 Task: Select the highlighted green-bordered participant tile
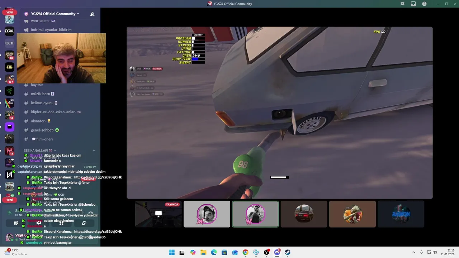pyautogui.click(x=255, y=214)
